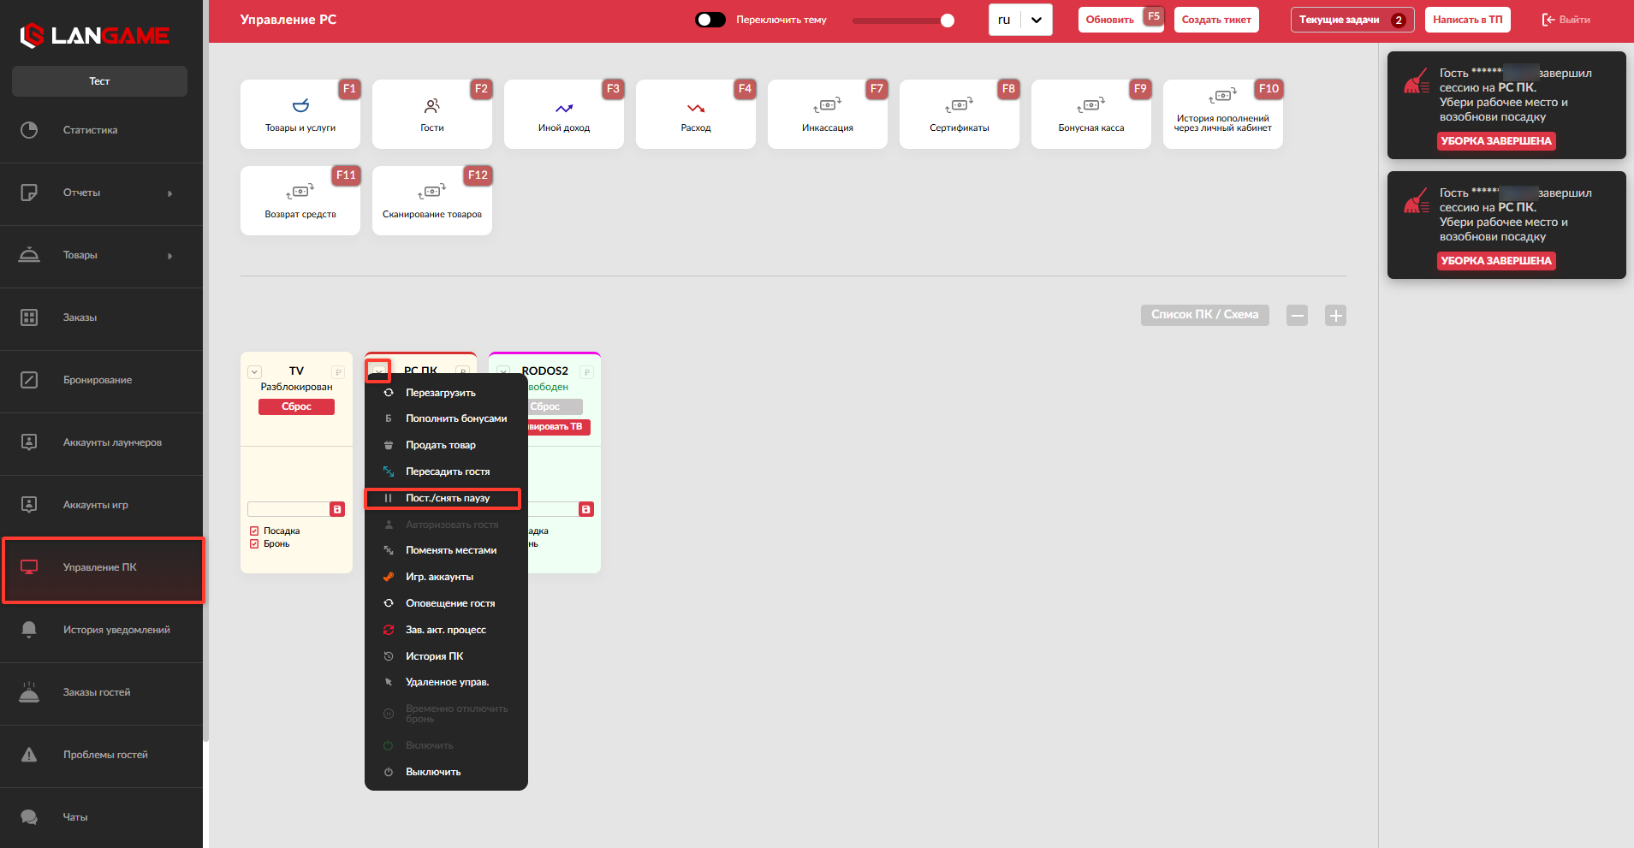Select Продать товар in the context menu
This screenshot has height=848, width=1634.
[446, 445]
